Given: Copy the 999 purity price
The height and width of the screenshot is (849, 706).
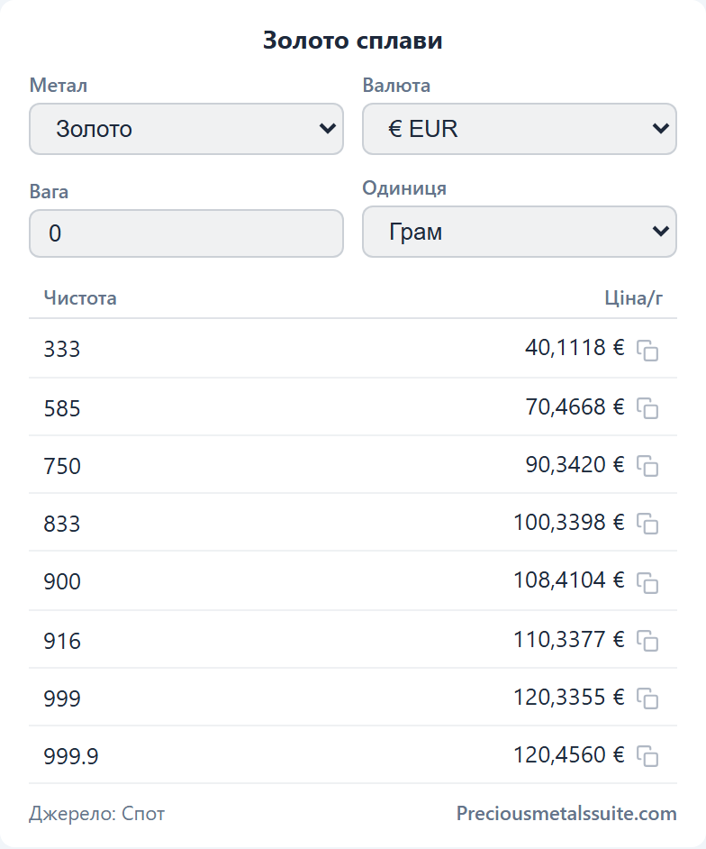Looking at the screenshot, I should 647,698.
